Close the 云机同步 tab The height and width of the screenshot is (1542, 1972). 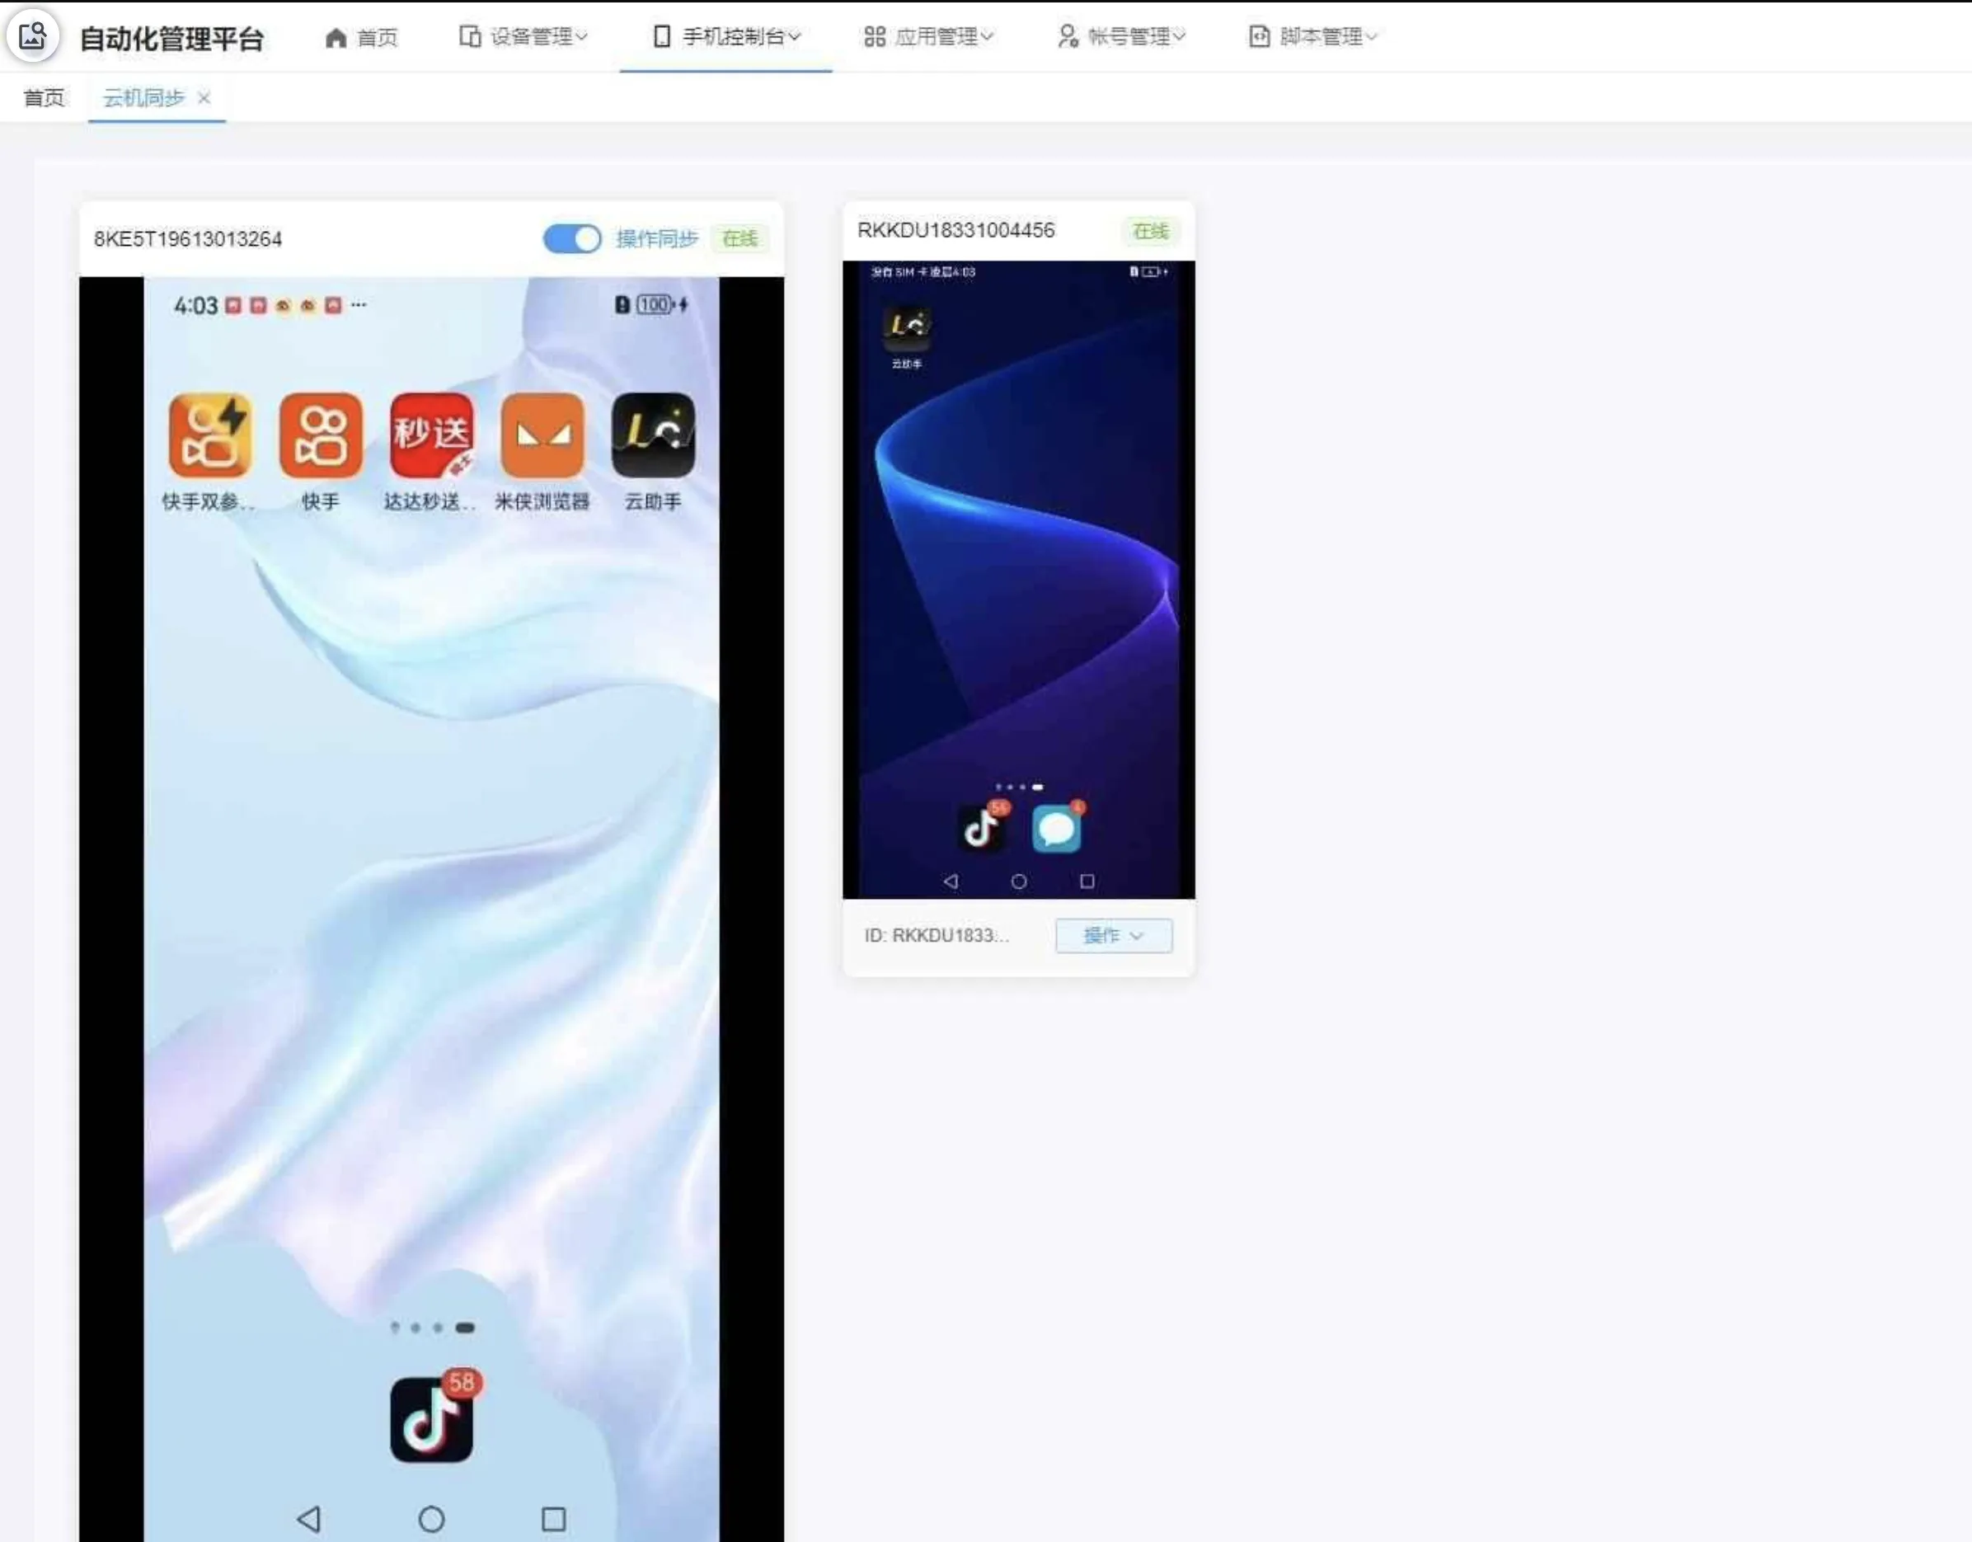[204, 97]
